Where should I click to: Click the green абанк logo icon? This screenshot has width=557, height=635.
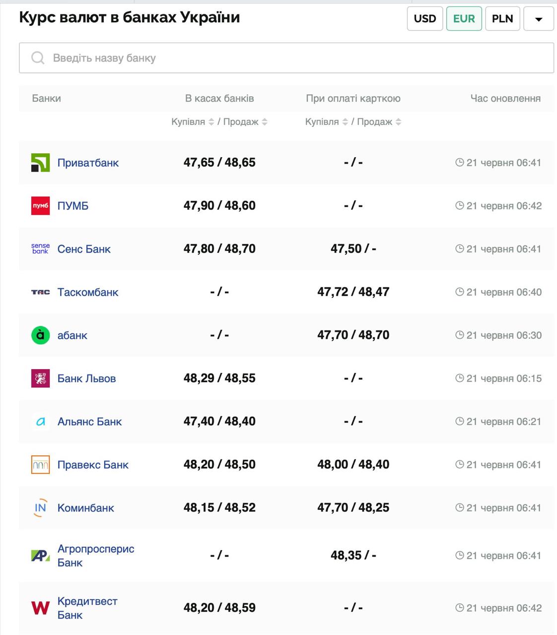coord(40,335)
